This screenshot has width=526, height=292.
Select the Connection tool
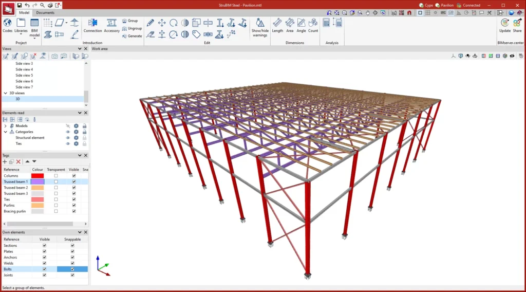click(93, 24)
